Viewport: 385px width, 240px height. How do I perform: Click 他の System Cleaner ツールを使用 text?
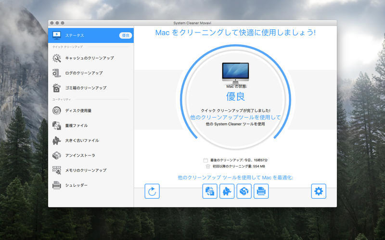pyautogui.click(x=235, y=124)
